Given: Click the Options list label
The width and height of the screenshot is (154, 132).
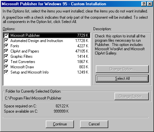Looking at the screenshot, I should click(9, 29).
